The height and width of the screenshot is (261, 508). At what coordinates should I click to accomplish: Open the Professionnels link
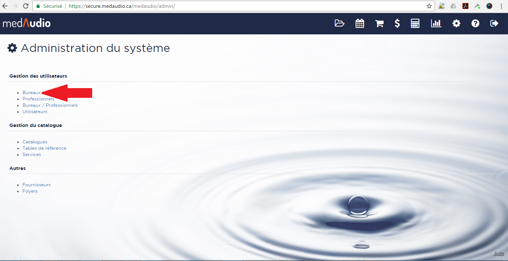pyautogui.click(x=38, y=99)
